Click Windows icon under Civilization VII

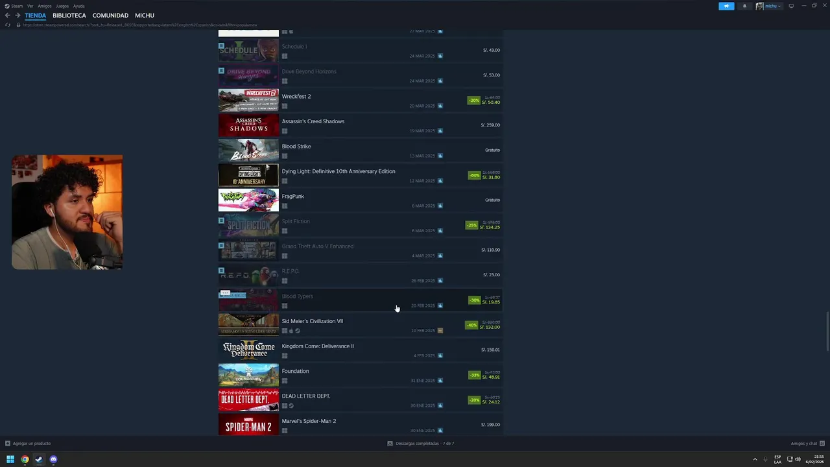(x=285, y=331)
